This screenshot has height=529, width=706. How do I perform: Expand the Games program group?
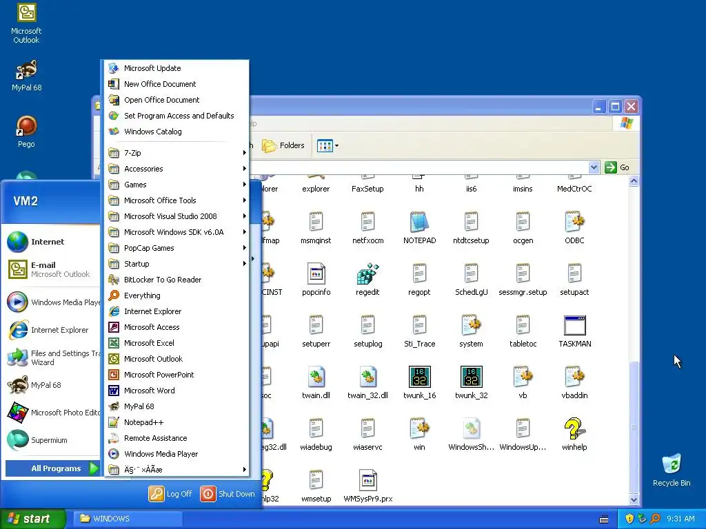177,185
